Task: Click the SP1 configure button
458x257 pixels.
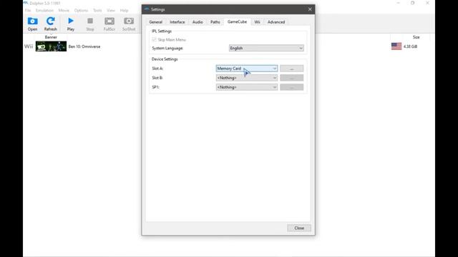Action: [x=291, y=87]
